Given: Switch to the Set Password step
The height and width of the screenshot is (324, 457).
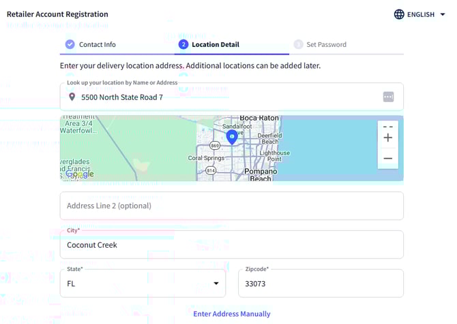Looking at the screenshot, I should 326,44.
